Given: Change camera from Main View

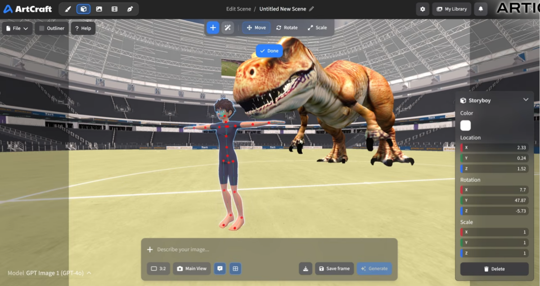Looking at the screenshot, I should [x=192, y=268].
